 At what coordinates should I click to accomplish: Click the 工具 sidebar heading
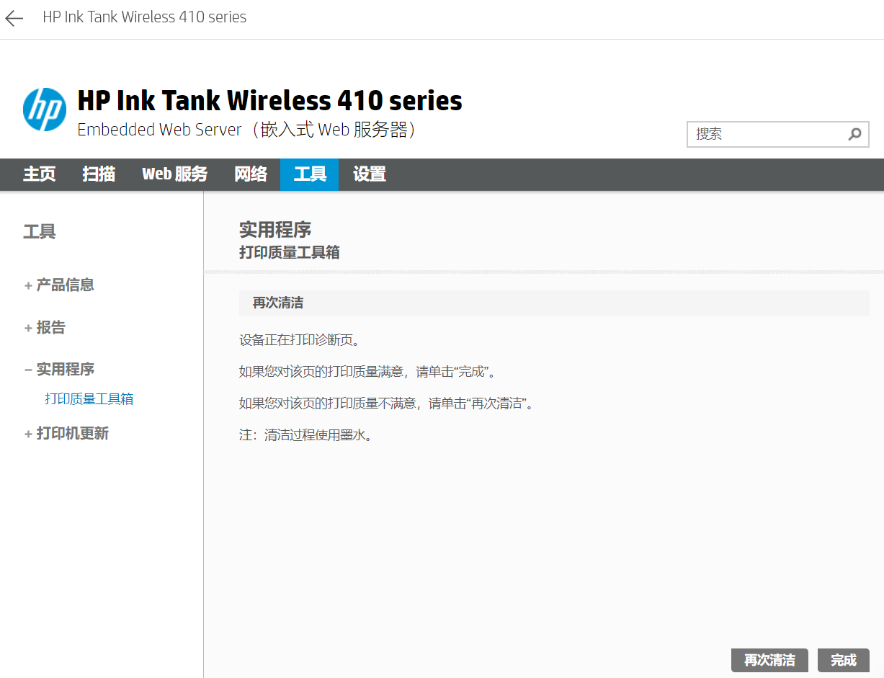point(39,231)
